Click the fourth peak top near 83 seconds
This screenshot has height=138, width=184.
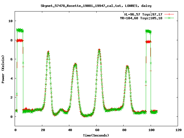click(127, 67)
